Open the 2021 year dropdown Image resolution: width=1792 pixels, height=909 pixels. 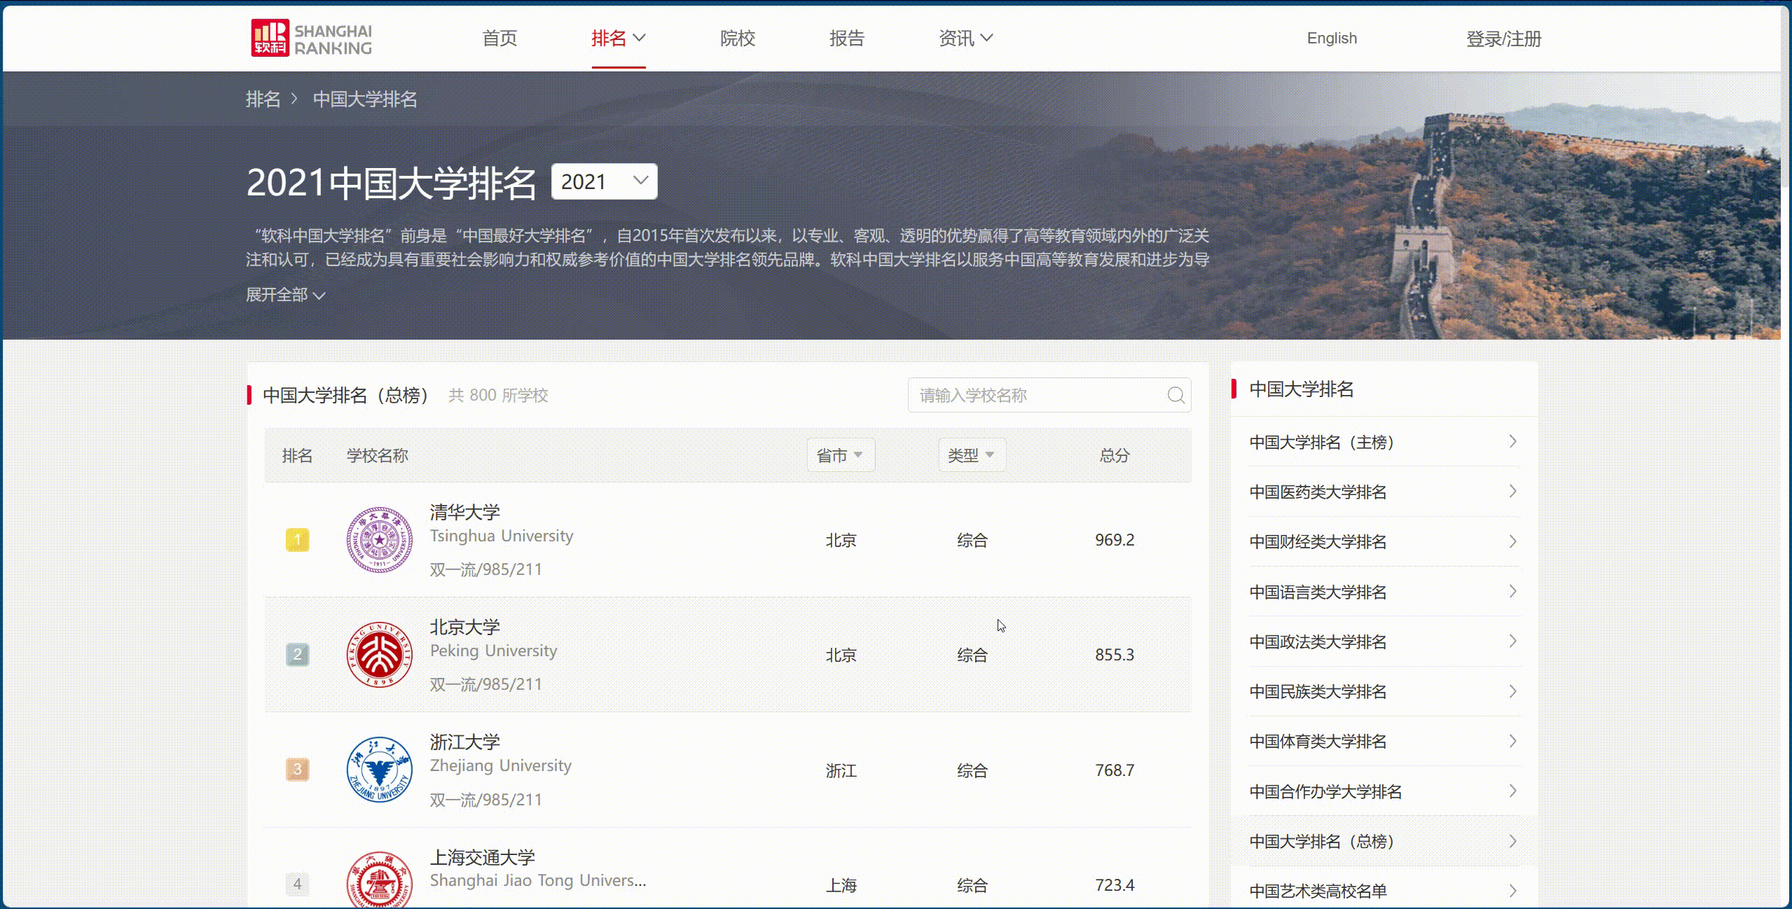pyautogui.click(x=604, y=182)
